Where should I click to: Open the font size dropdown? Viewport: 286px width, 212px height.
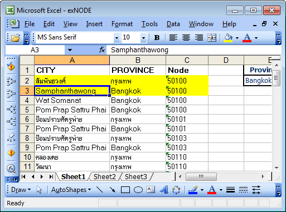[143, 38]
